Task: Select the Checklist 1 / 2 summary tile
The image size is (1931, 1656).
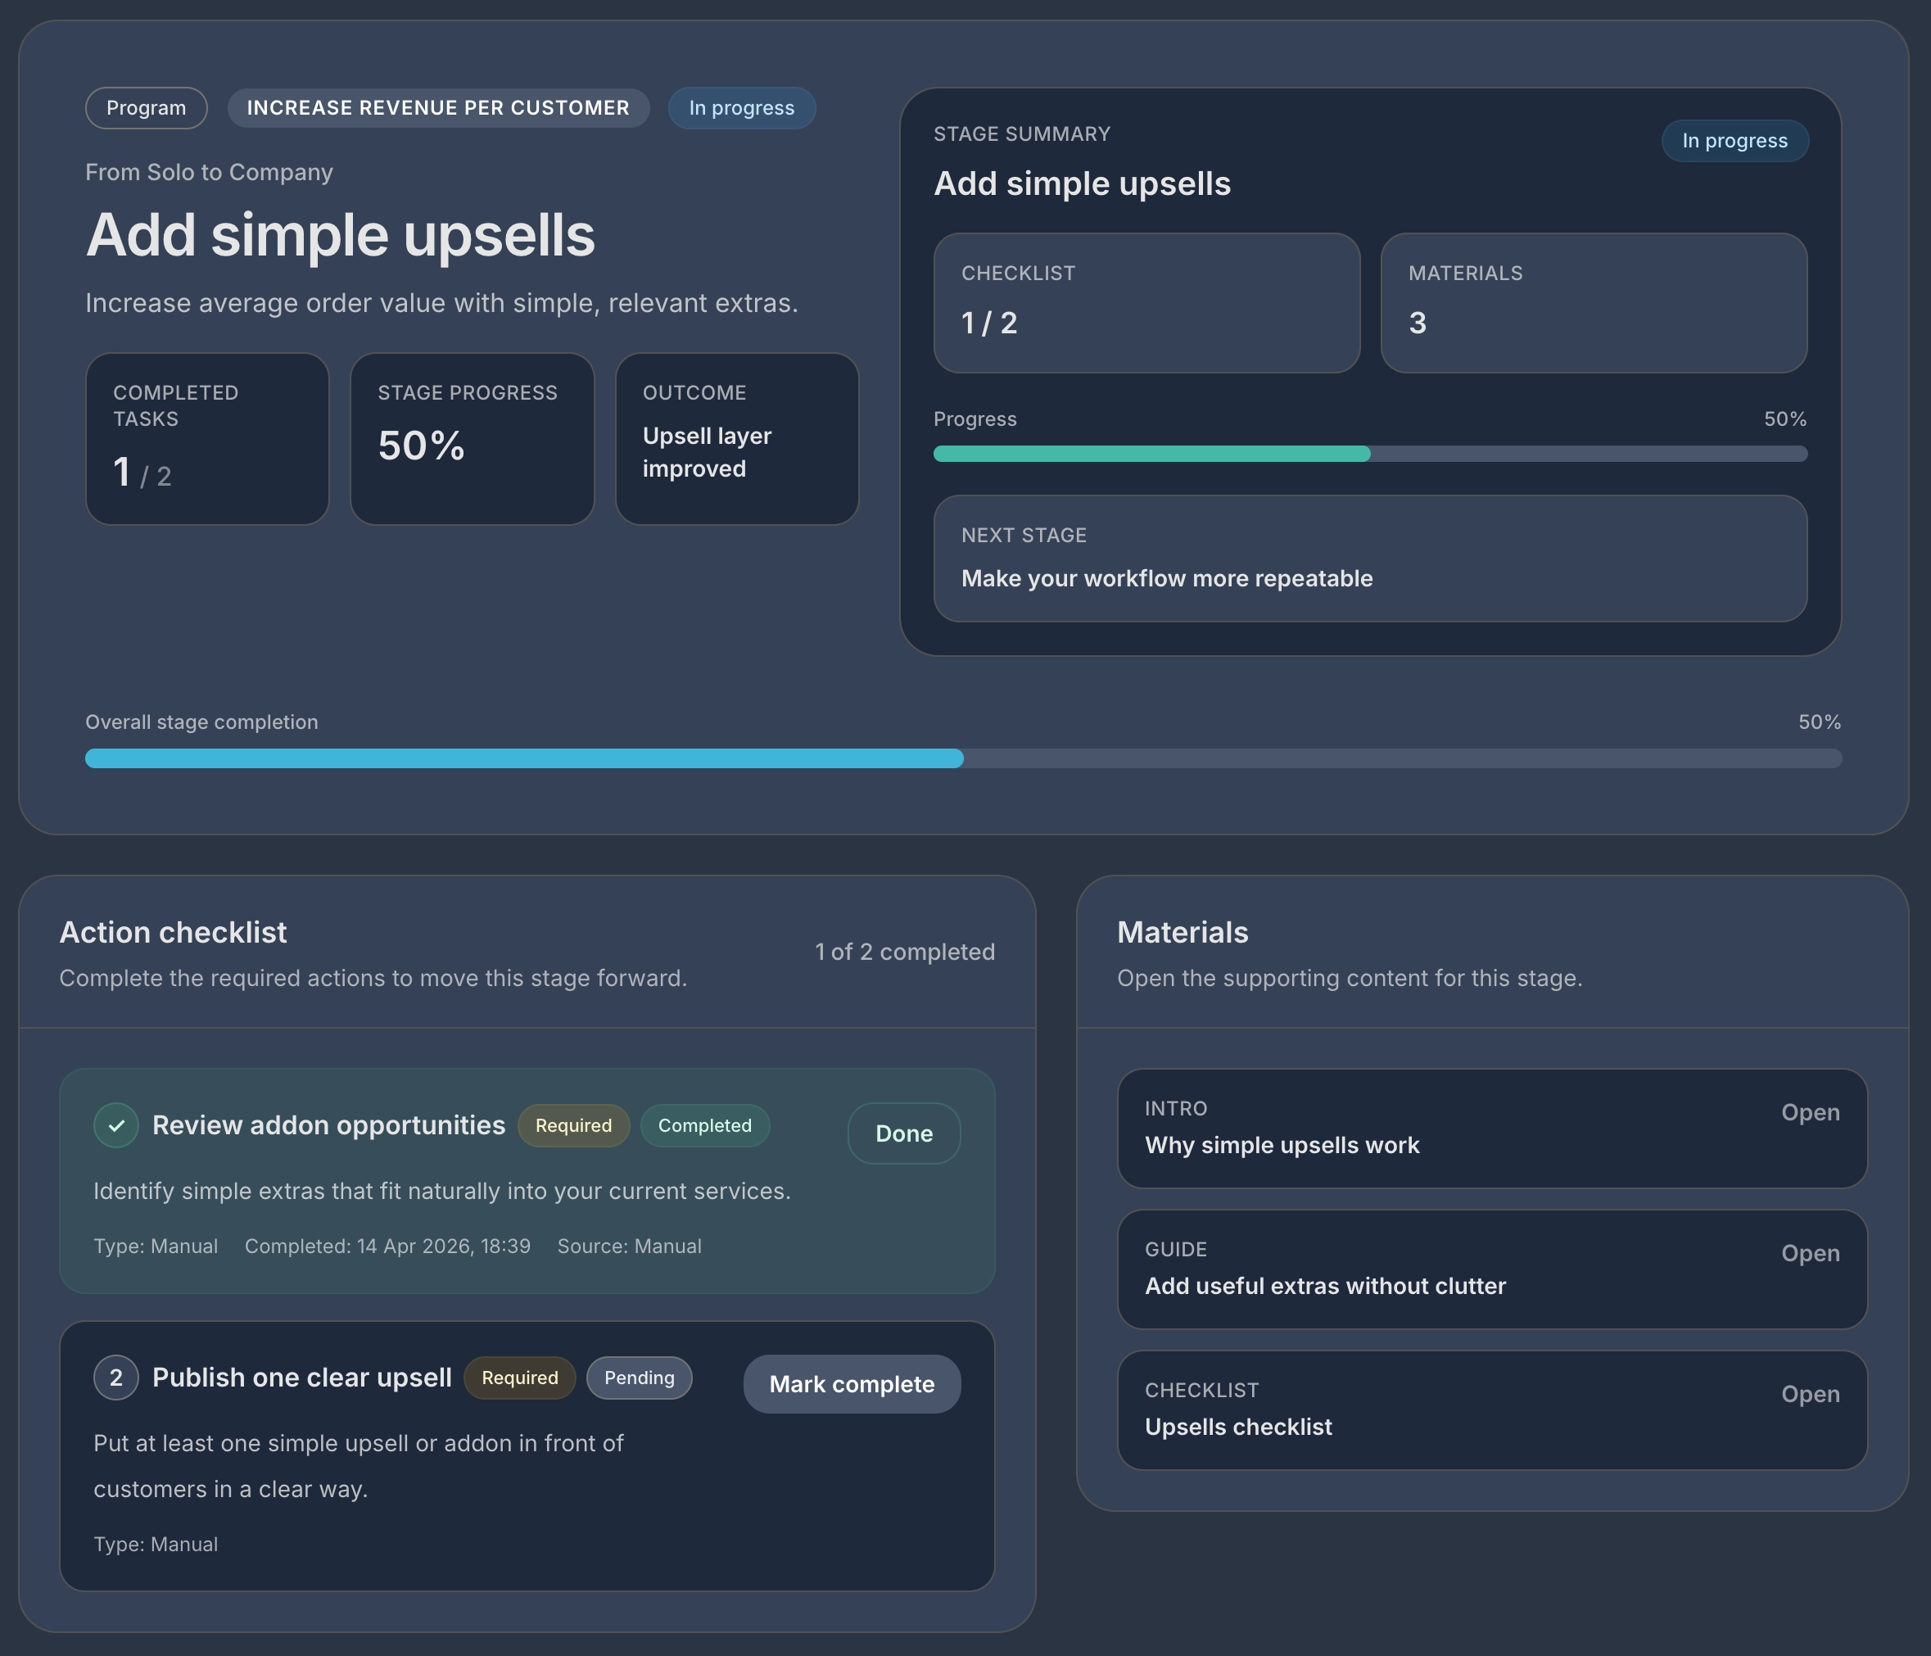Action: pyautogui.click(x=1146, y=303)
